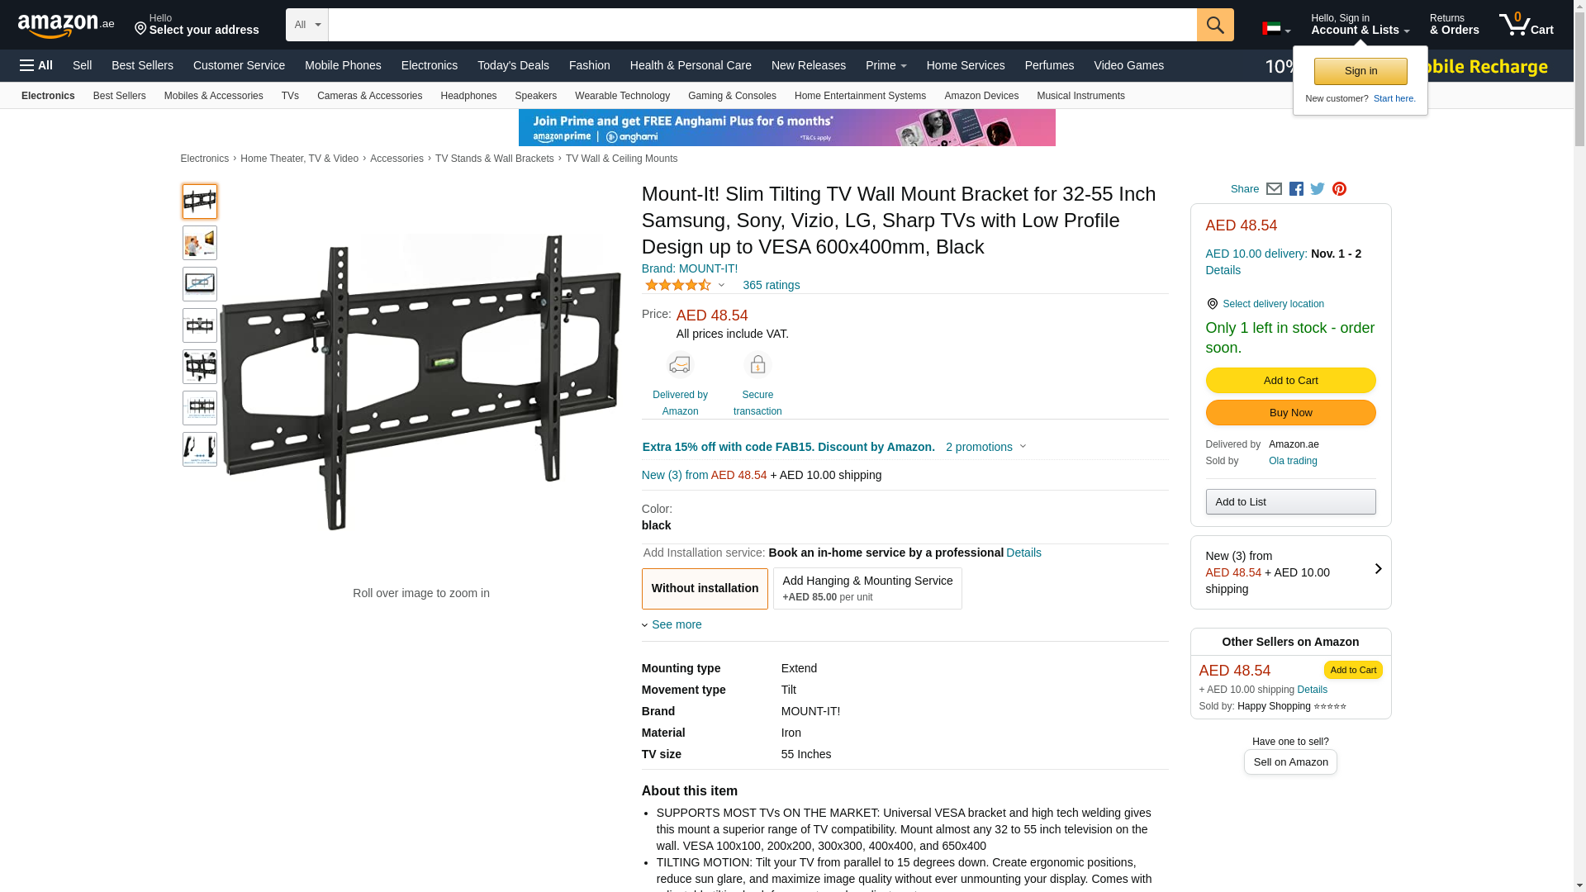Share the product on Twitter
The height and width of the screenshot is (892, 1586).
(x=1318, y=189)
